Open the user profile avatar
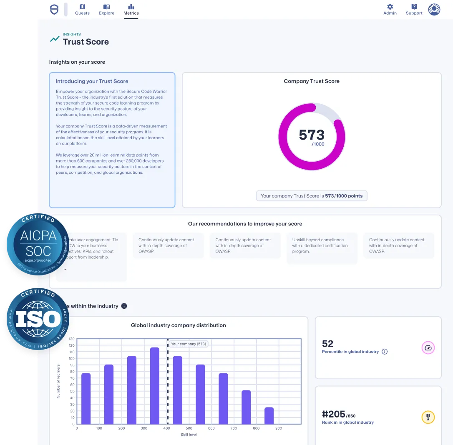 pos(434,10)
